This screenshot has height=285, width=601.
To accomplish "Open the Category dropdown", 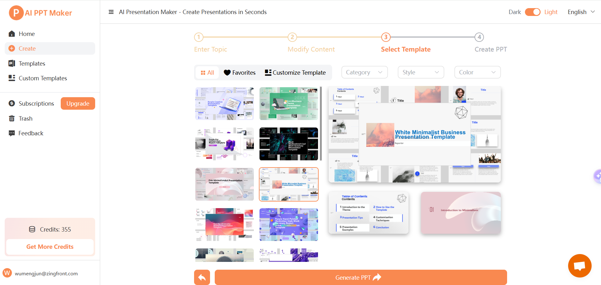I will pos(364,72).
